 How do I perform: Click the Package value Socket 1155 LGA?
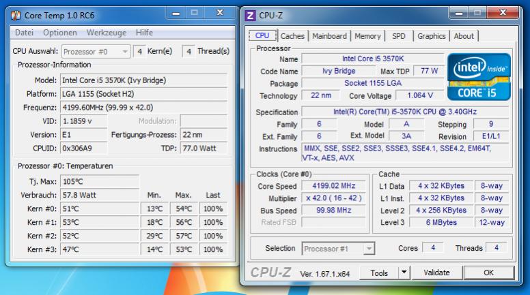coord(373,83)
